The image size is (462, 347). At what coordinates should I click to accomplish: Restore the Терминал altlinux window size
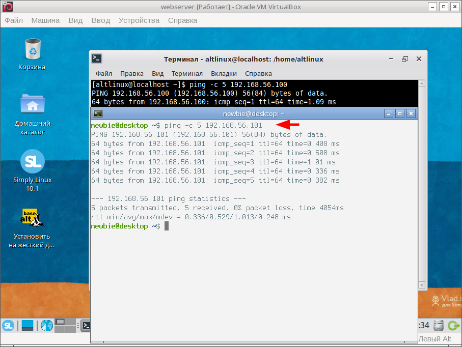click(x=405, y=59)
